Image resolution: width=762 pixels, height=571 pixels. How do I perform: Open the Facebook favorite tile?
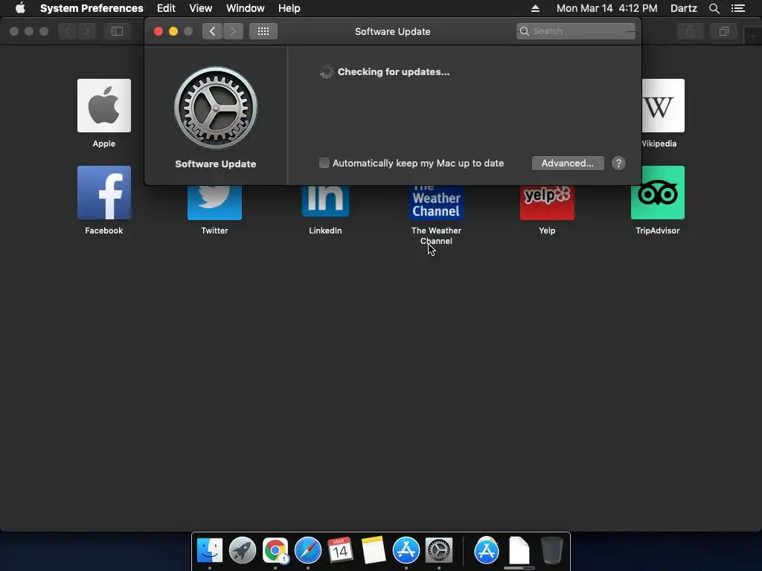pos(104,193)
